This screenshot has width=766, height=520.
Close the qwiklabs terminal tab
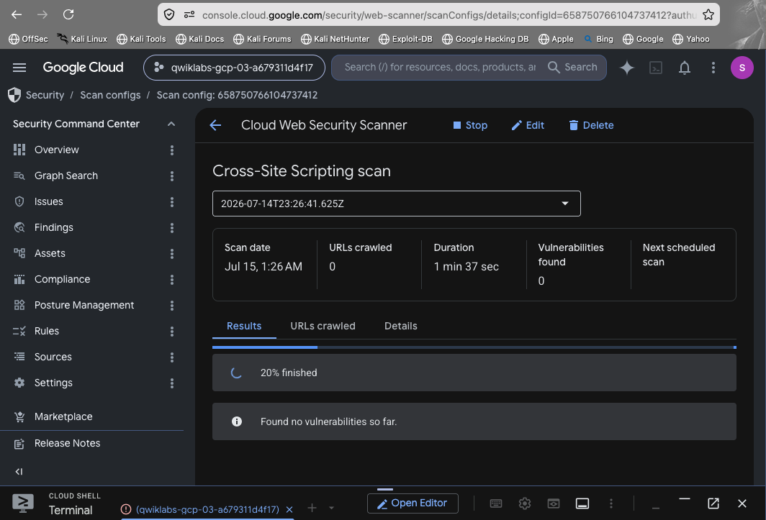289,509
